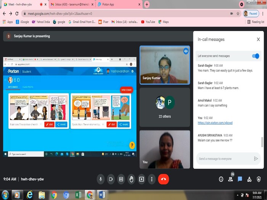Switch to the Gmail Inbox (430) tab
The image size is (267, 200).
tap(72, 5)
